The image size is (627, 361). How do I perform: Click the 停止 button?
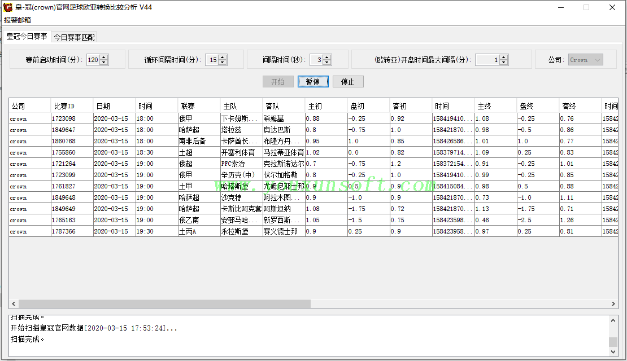348,82
